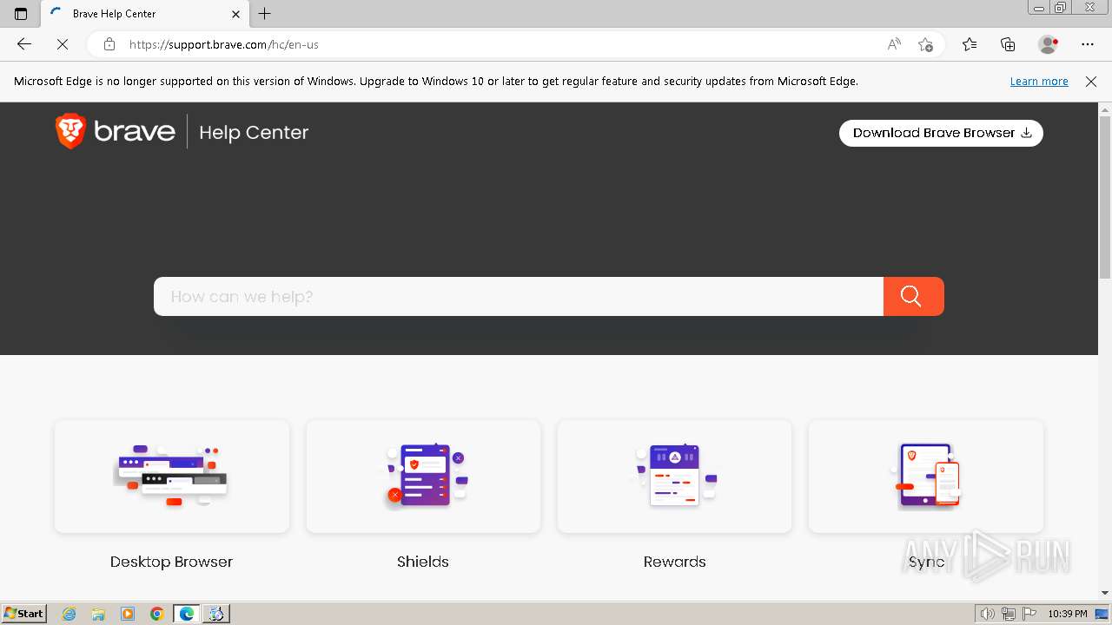
Task: Click the Brave lion logo
Action: tap(71, 132)
